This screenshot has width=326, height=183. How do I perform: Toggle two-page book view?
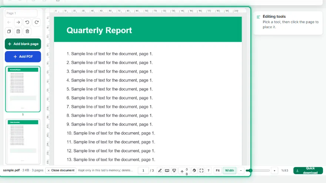click(x=167, y=170)
